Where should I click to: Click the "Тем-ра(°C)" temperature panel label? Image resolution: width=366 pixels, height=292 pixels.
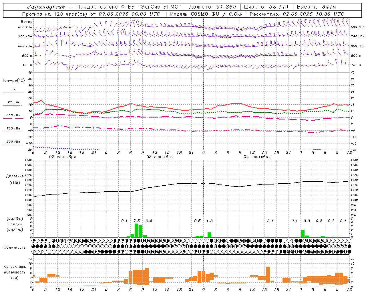[13, 81]
